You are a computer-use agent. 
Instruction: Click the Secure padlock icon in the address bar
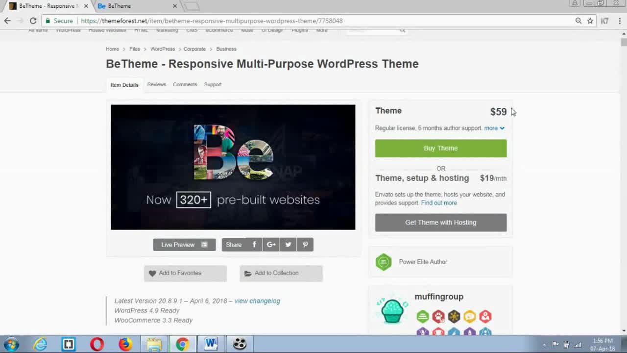pos(48,21)
